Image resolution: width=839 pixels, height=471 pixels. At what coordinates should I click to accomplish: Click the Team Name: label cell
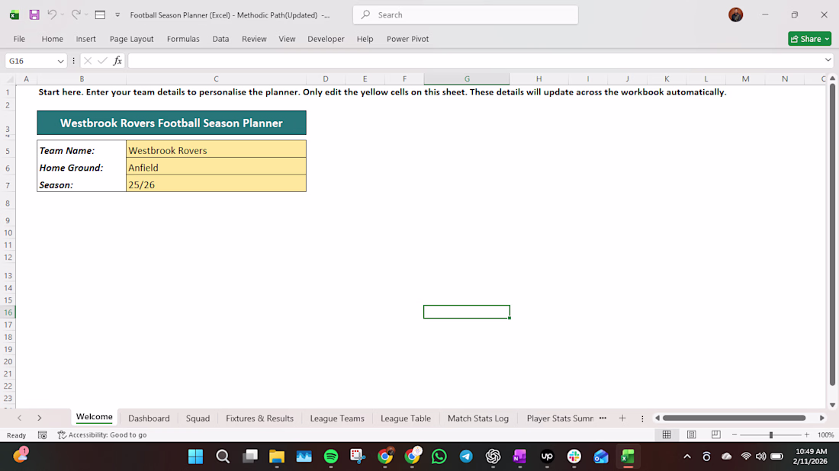point(82,149)
